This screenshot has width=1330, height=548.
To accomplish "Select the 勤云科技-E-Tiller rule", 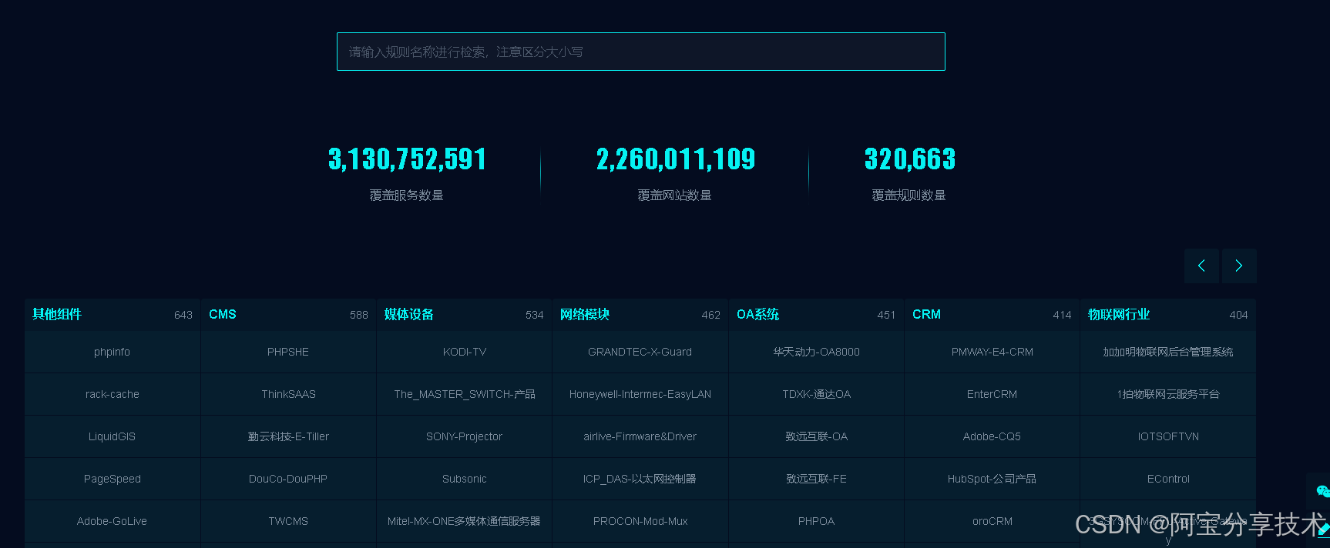I will (x=288, y=436).
